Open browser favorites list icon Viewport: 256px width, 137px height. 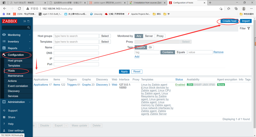229,9
